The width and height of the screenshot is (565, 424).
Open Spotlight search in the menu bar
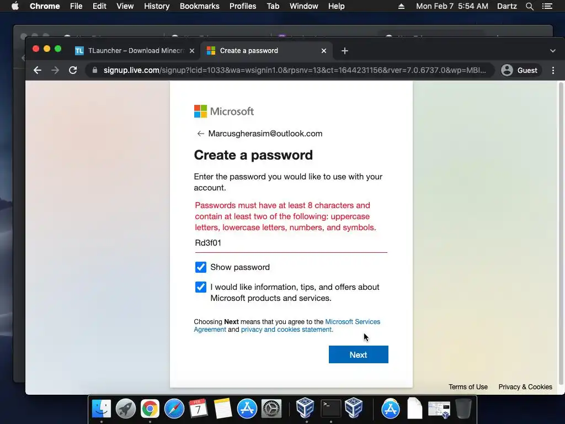529,6
